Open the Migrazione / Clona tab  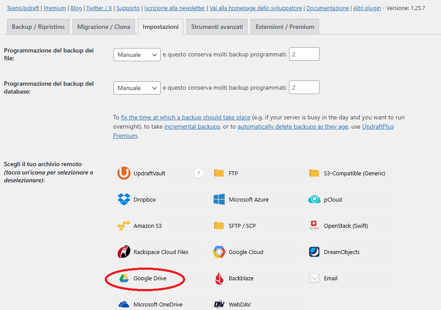tap(103, 27)
